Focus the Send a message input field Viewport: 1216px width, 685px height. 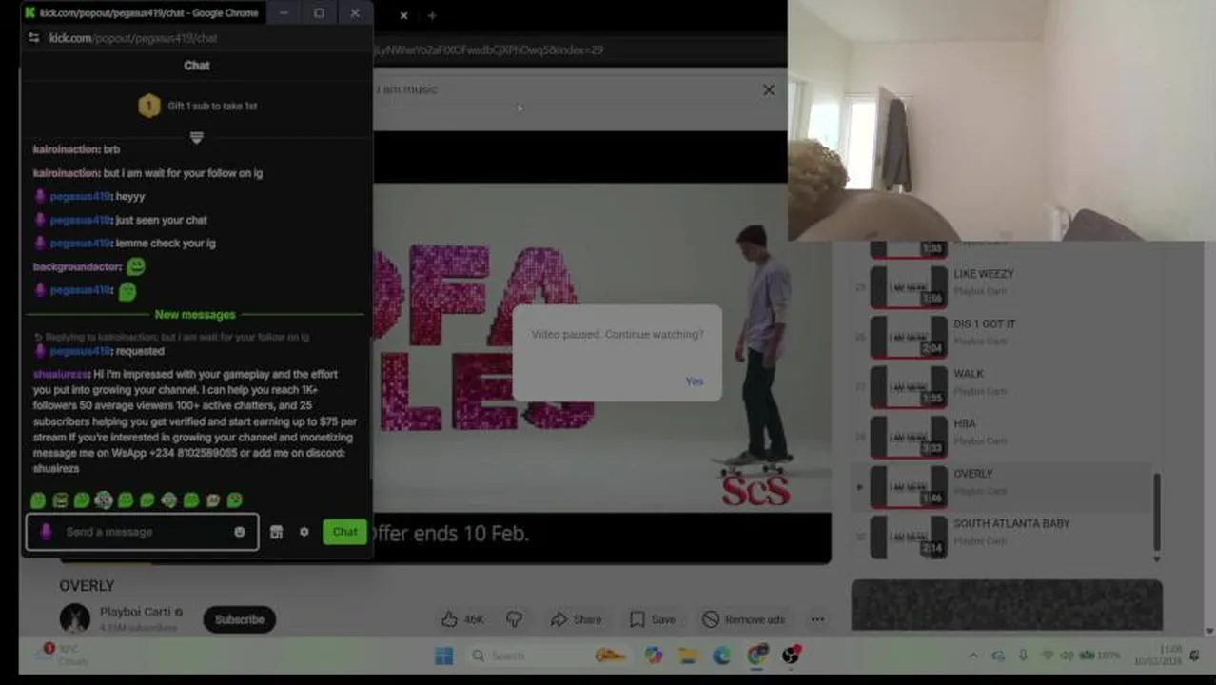click(143, 532)
